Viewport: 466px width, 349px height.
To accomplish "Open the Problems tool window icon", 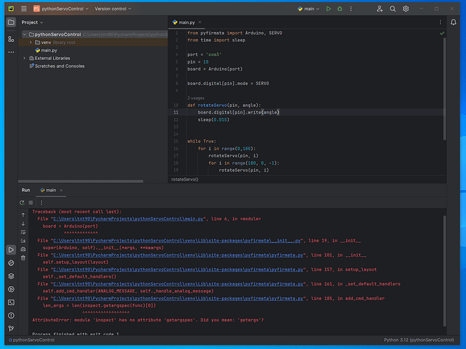I will 11,315.
